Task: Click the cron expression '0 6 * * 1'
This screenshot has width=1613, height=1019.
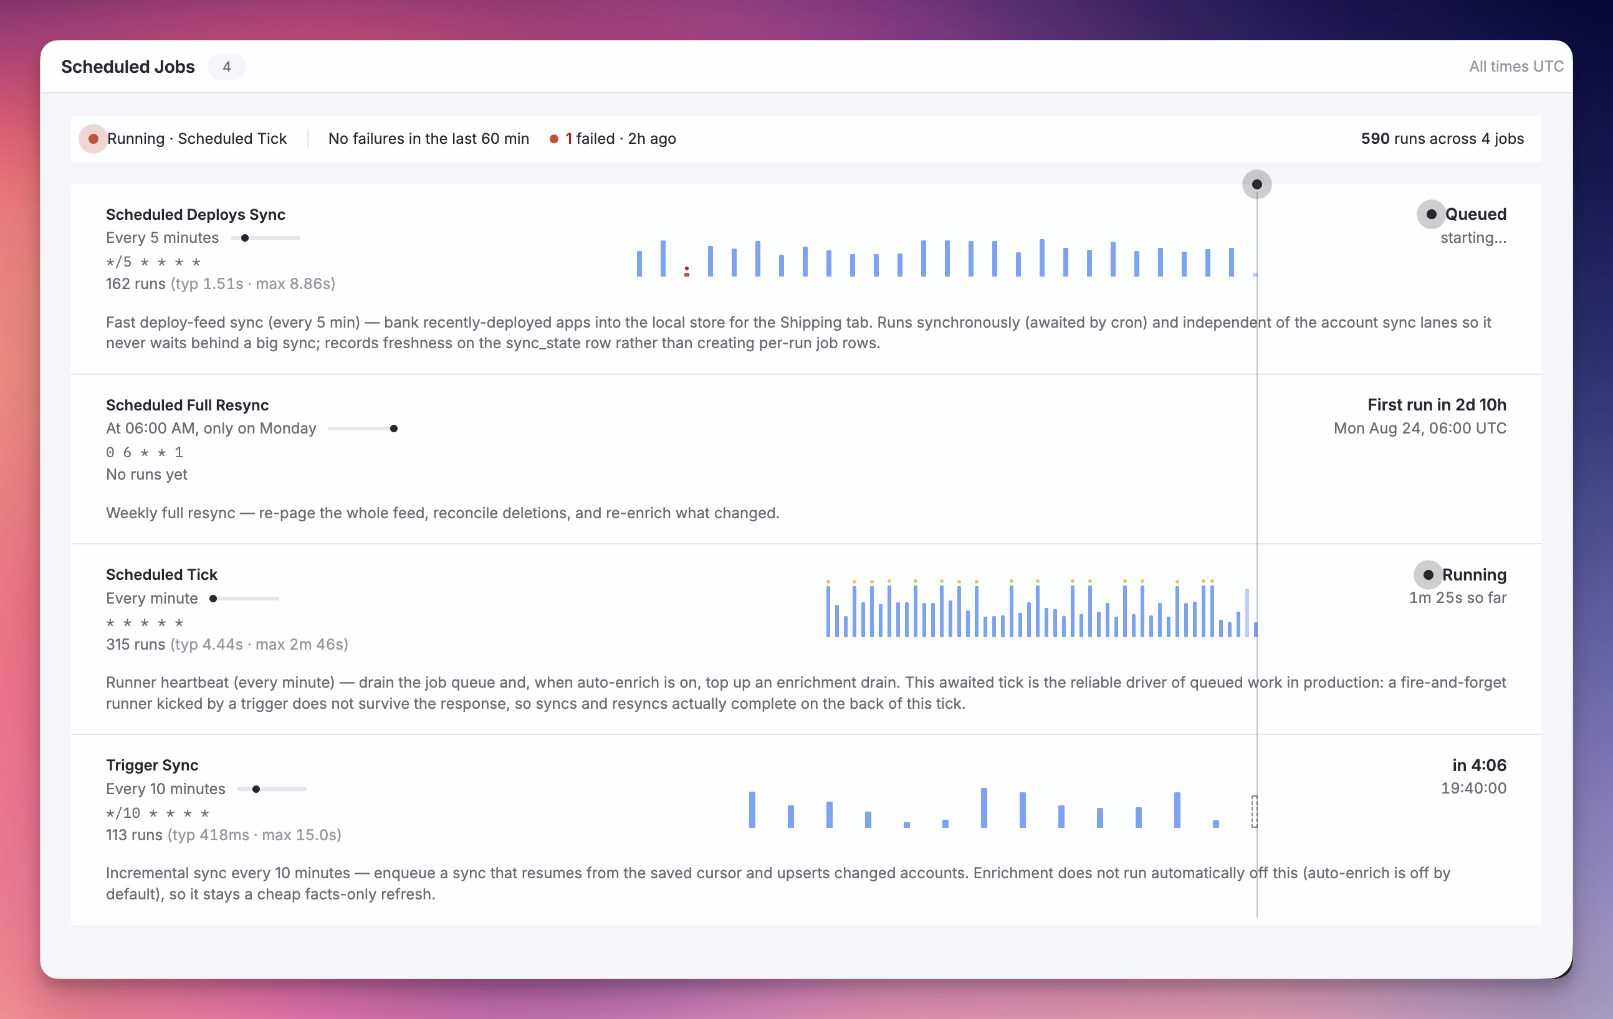Action: click(145, 453)
